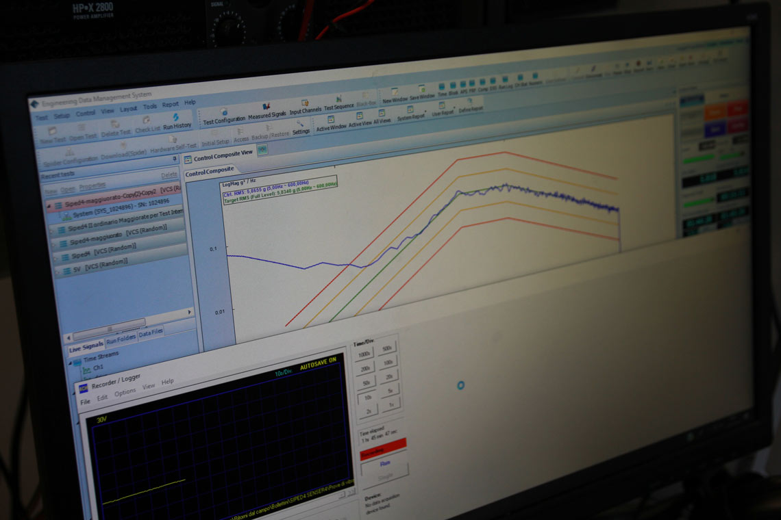The height and width of the screenshot is (520, 781).
Task: Select the 1000s time-per-division toggle
Action: pos(364,354)
